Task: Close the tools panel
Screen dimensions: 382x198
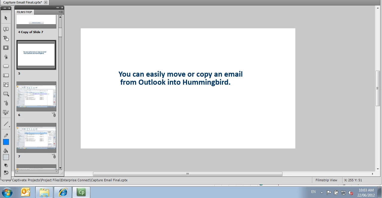Action: (x=9, y=8)
